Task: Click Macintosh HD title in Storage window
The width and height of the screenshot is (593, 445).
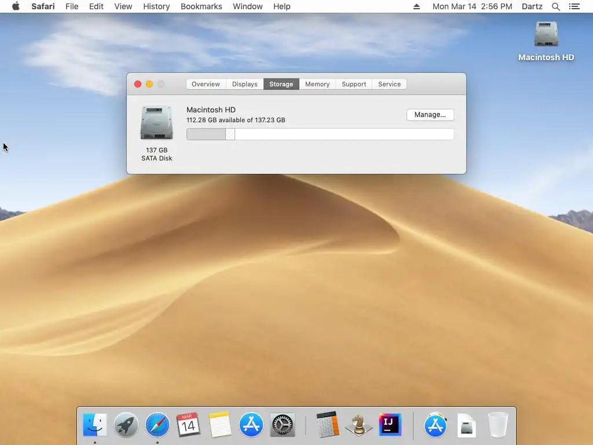Action: (211, 110)
